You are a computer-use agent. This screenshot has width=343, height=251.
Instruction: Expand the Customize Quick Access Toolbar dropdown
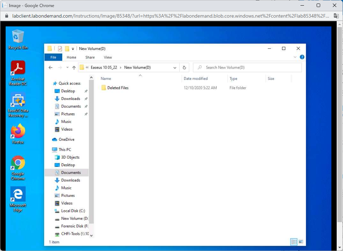[x=73, y=49]
